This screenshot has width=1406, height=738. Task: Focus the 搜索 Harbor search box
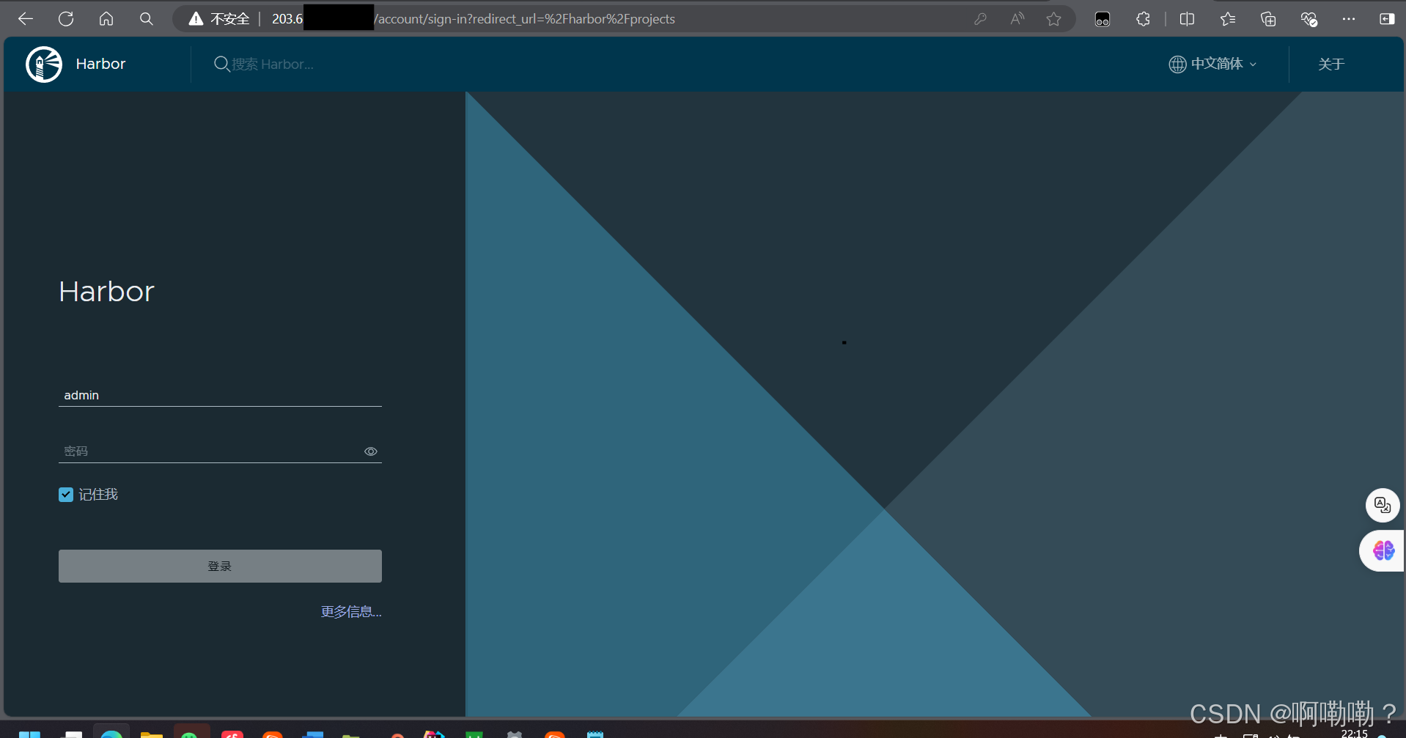[x=273, y=64]
